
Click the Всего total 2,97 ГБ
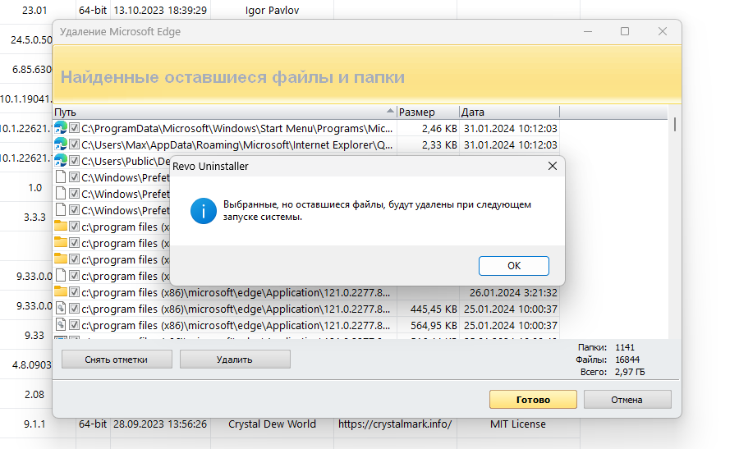630,372
